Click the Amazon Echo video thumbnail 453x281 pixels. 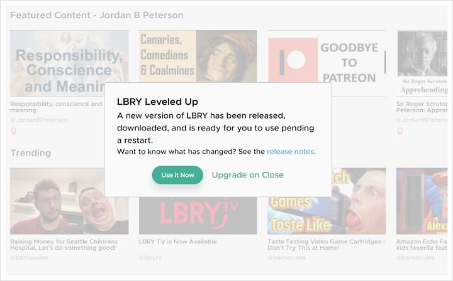pyautogui.click(x=422, y=201)
